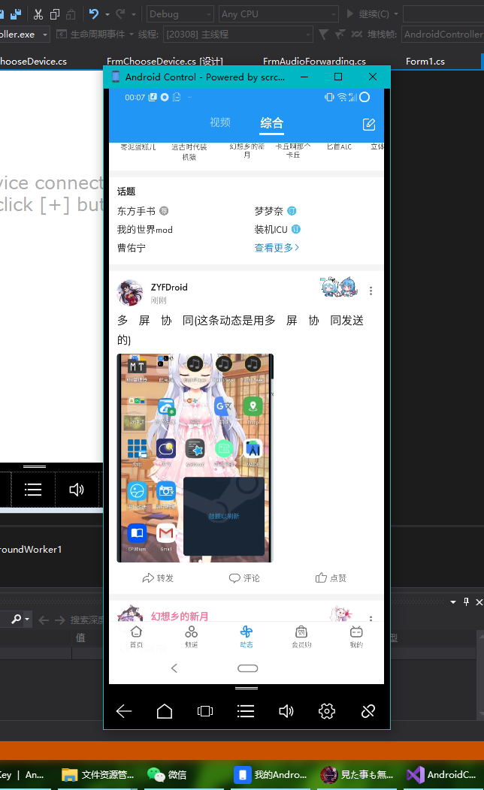Image resolution: width=484 pixels, height=790 pixels.
Task: Tap the 首页 home tab in bottom navigation
Action: tap(136, 636)
